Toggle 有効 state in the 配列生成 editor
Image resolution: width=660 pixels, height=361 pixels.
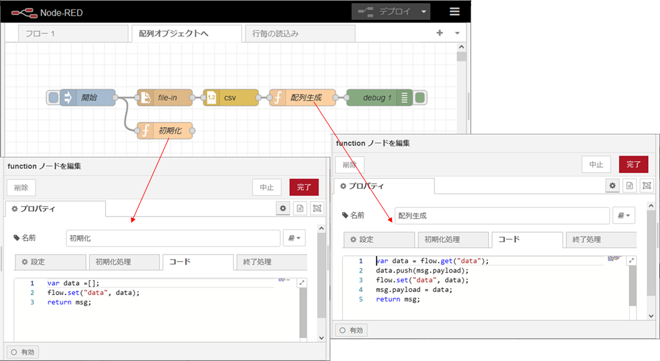(352, 330)
